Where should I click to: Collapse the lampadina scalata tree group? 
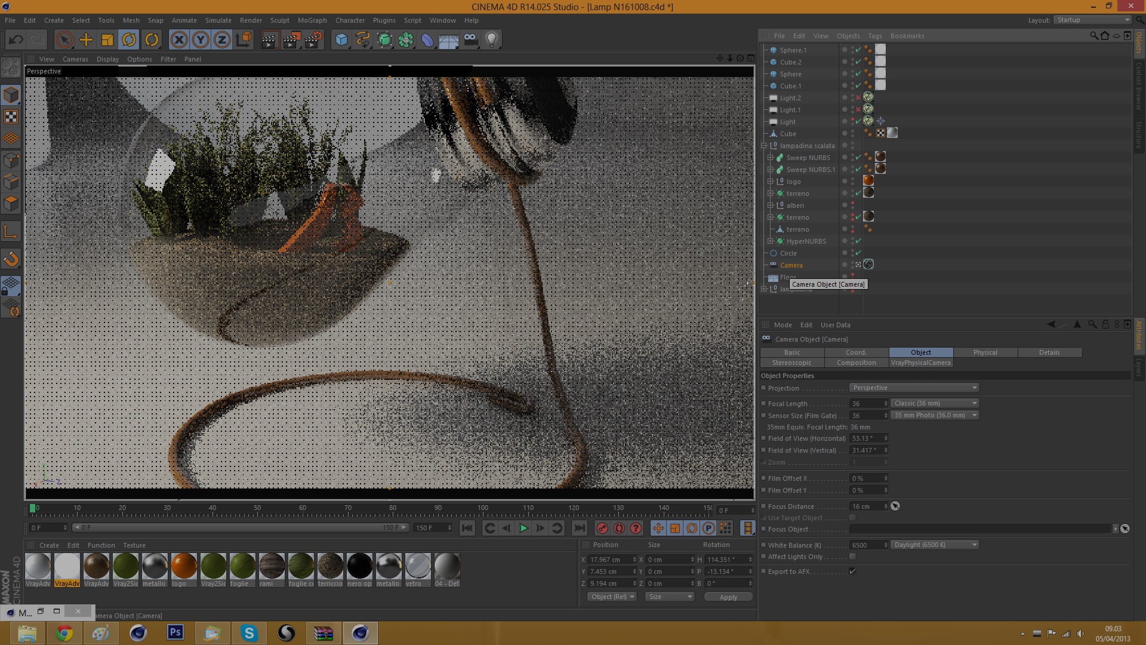click(x=764, y=146)
